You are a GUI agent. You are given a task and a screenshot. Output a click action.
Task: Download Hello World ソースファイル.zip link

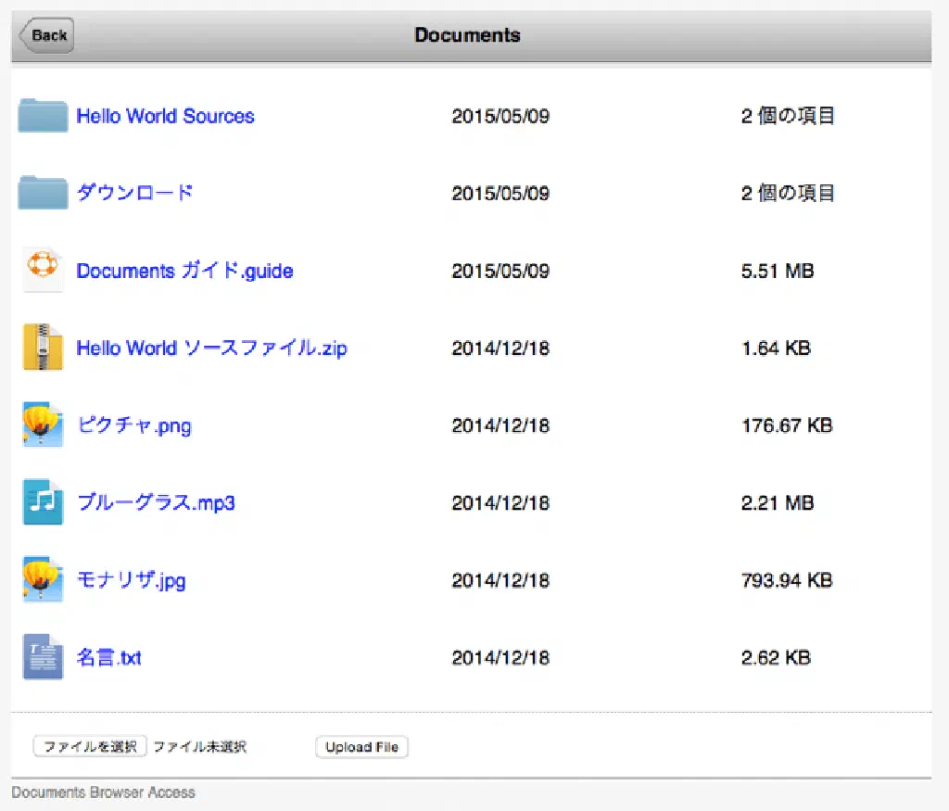click(211, 348)
